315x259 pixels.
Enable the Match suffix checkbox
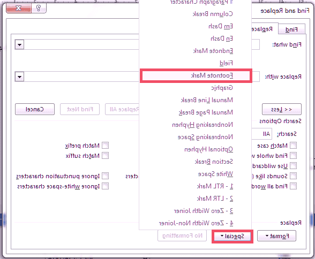click(105, 156)
